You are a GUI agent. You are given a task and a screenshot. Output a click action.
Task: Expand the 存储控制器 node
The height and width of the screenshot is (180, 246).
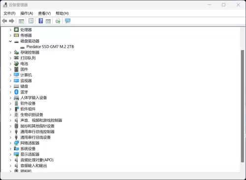[x=10, y=53]
